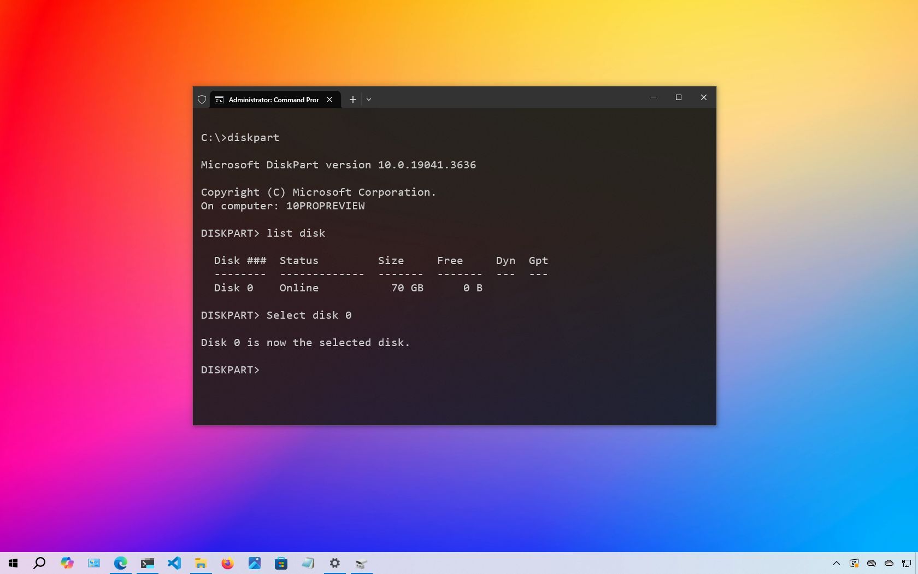918x574 pixels.
Task: Open Copilot from the taskbar
Action: coord(67,563)
